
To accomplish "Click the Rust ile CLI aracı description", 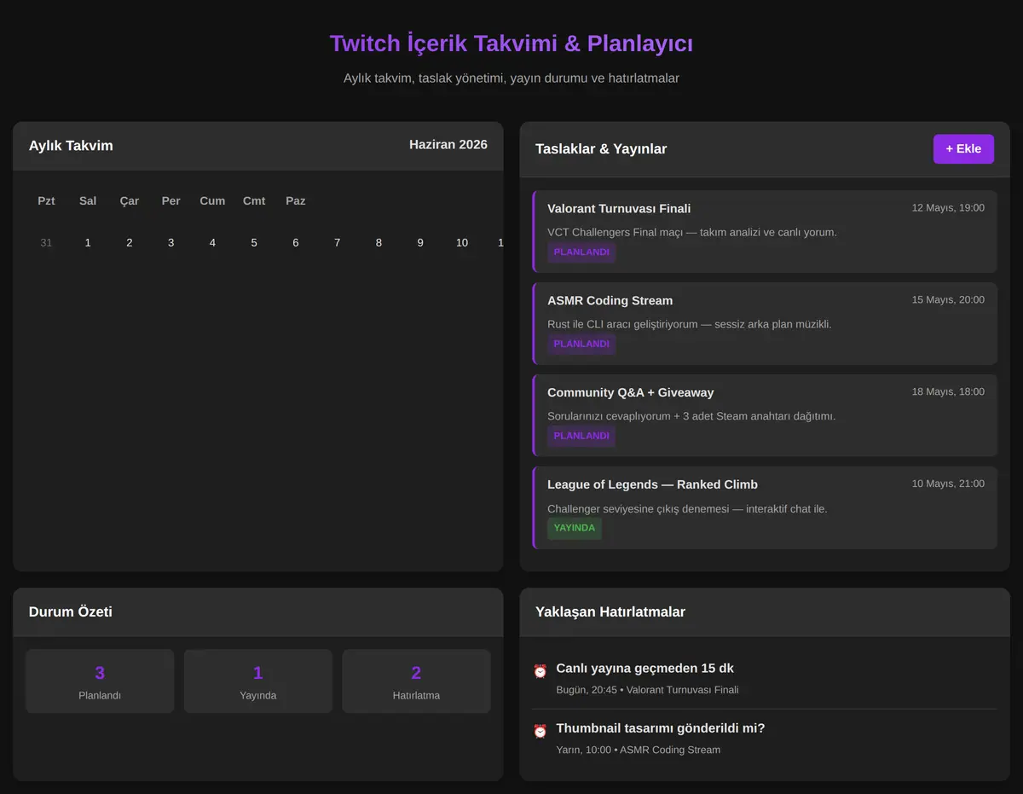I will [690, 324].
